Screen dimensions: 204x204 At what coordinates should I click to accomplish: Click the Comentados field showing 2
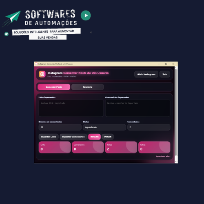149,127
